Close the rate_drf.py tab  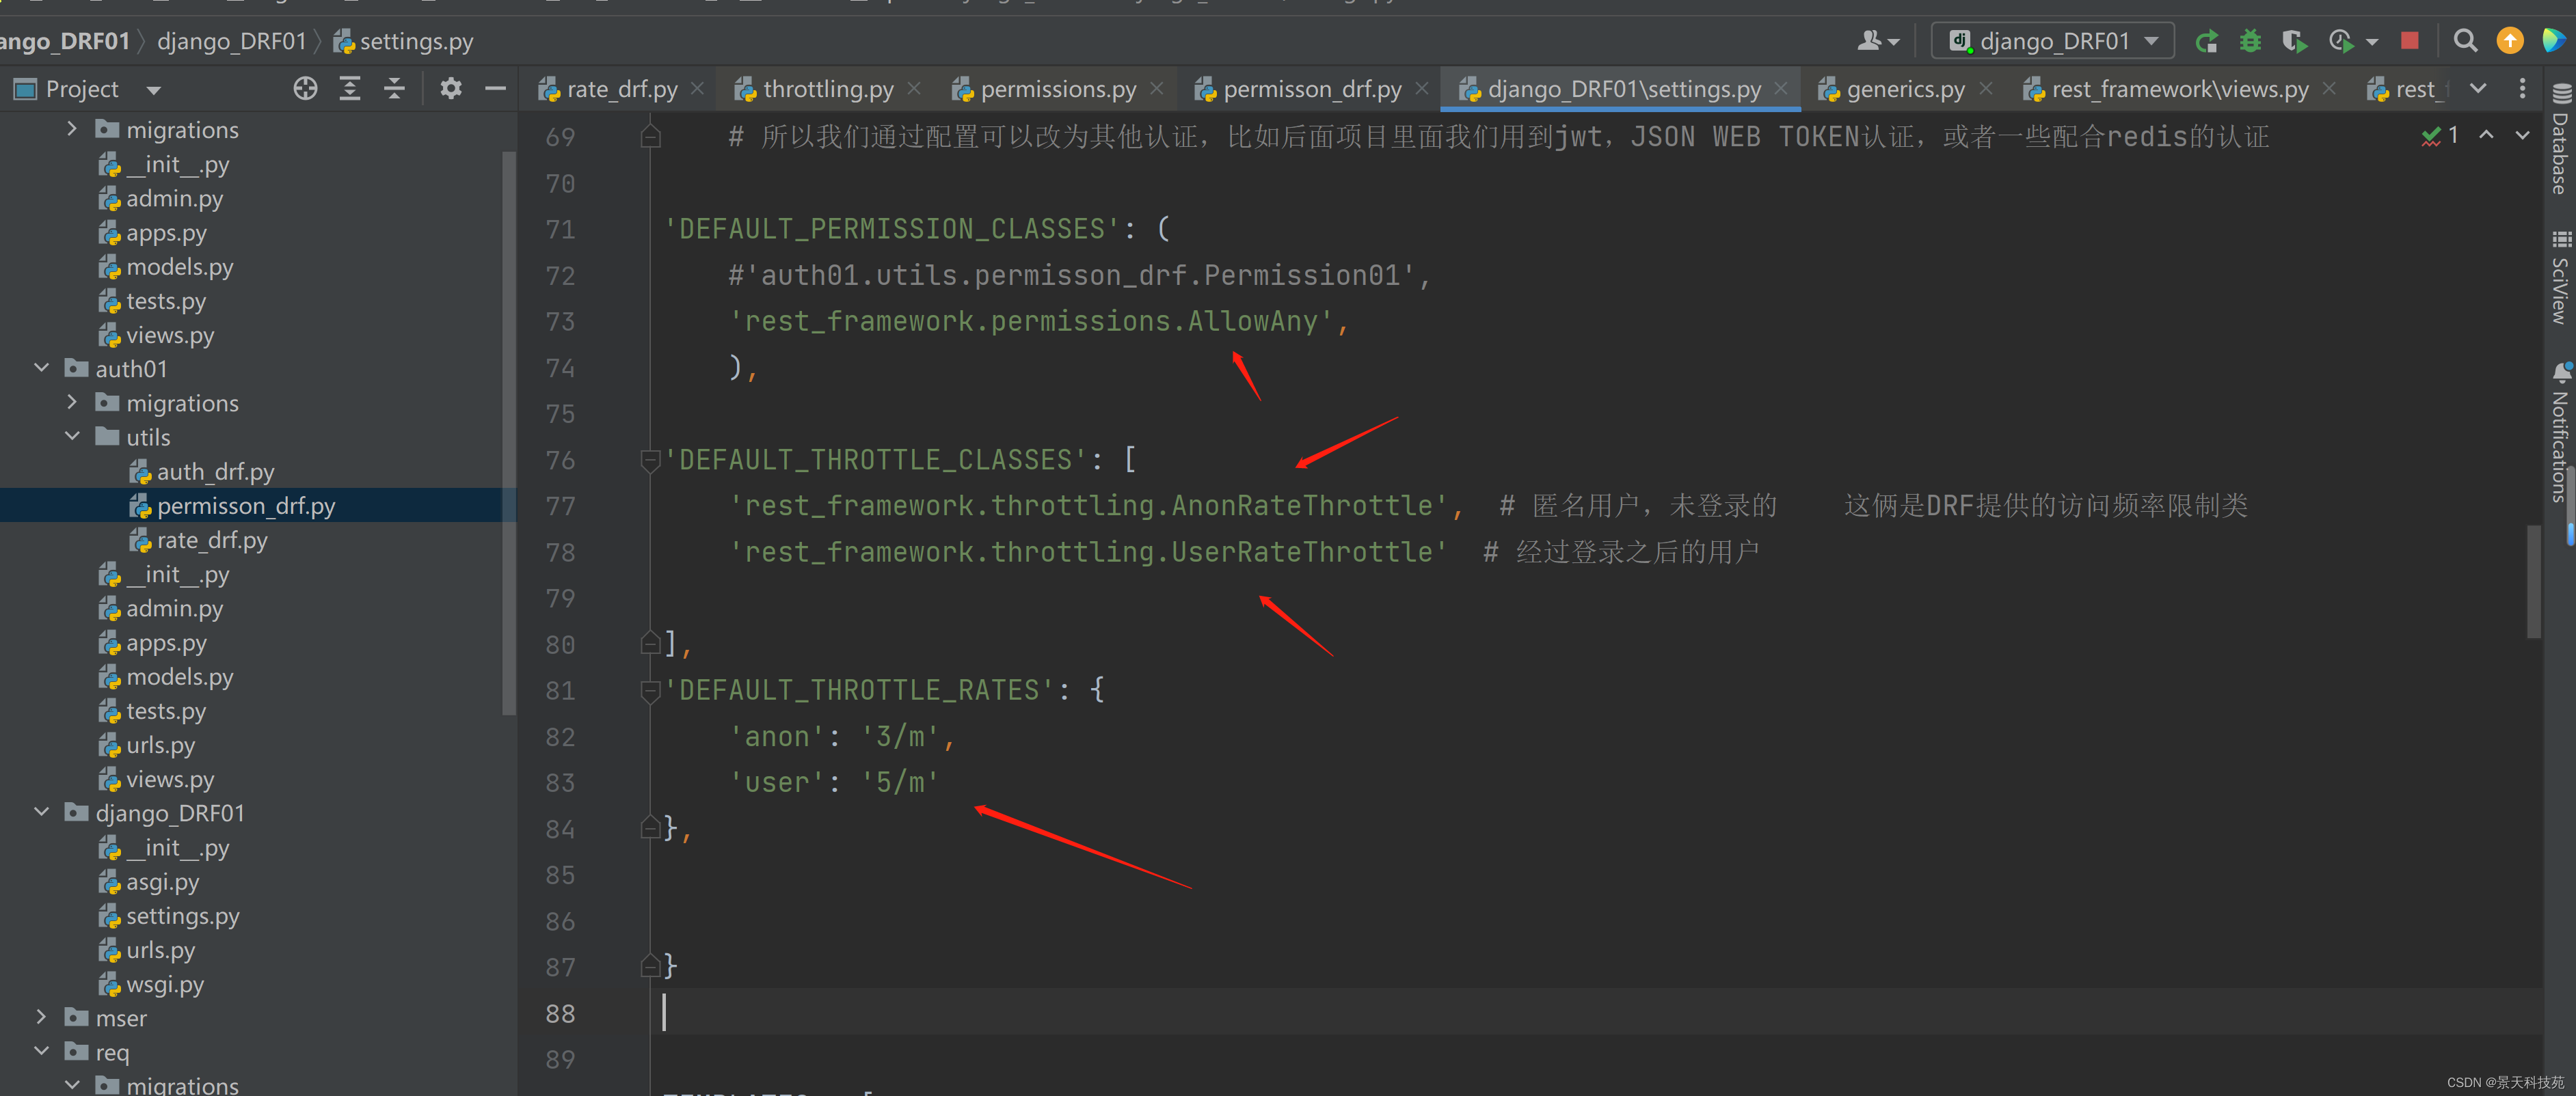tap(698, 89)
